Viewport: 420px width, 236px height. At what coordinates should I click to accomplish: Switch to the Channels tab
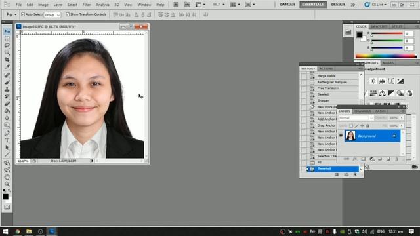(362, 111)
